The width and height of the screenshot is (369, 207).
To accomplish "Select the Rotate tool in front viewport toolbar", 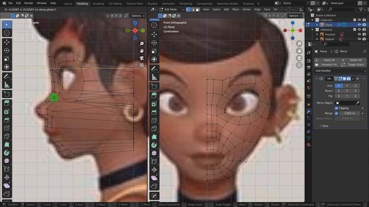I will click(x=154, y=43).
